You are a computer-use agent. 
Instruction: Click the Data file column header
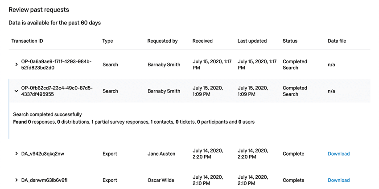click(x=337, y=41)
